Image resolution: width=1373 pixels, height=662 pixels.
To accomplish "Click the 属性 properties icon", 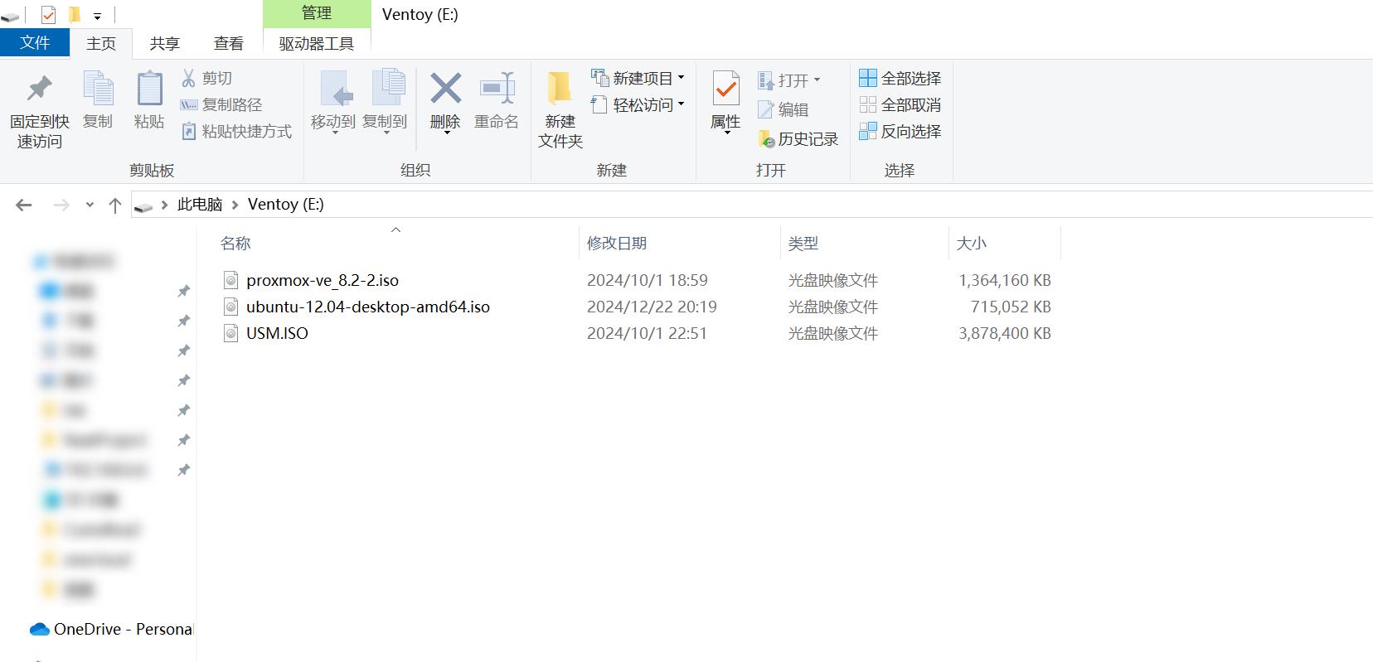I will pos(725,89).
